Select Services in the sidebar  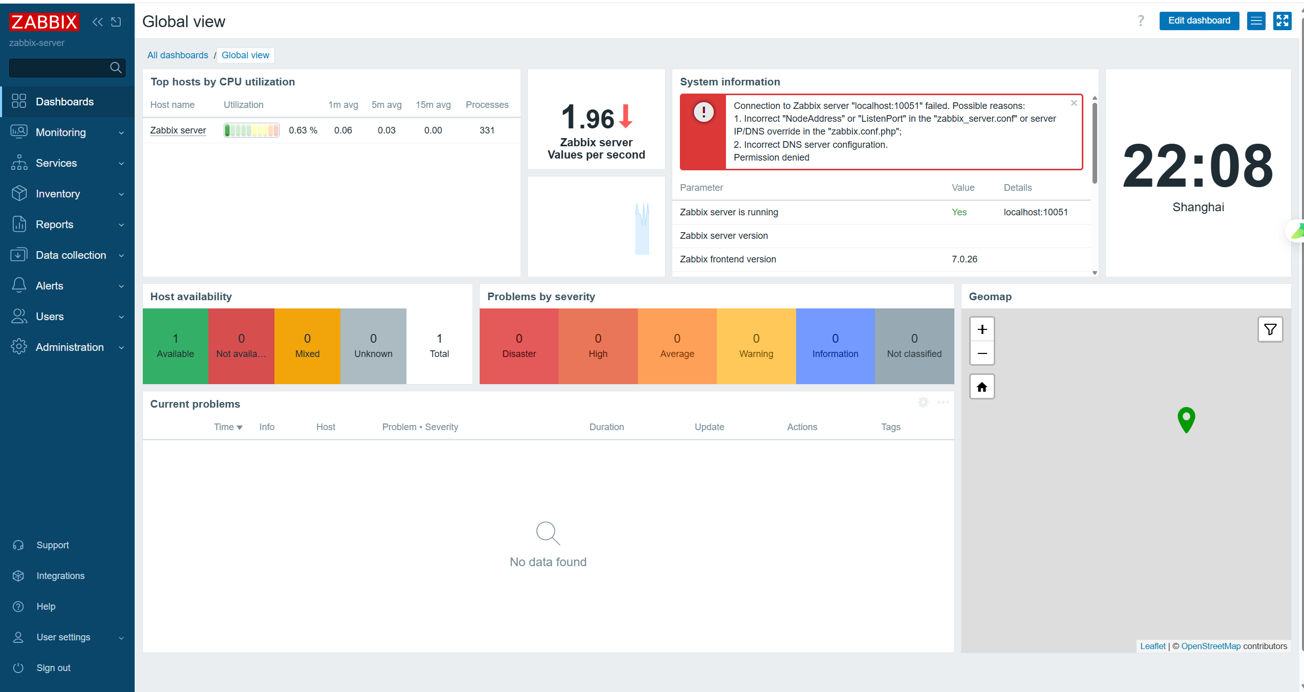coord(68,163)
